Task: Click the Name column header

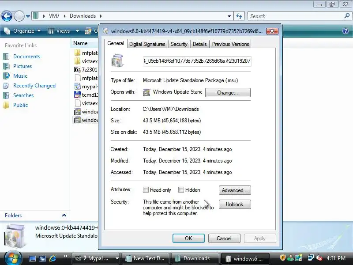Action: [x=84, y=43]
